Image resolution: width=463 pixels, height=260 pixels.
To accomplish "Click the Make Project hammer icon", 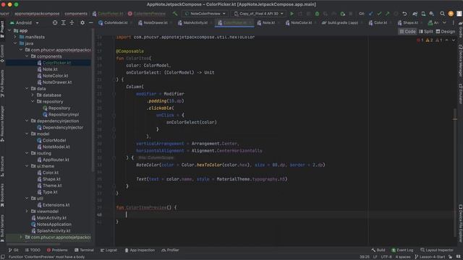I will coord(175,14).
